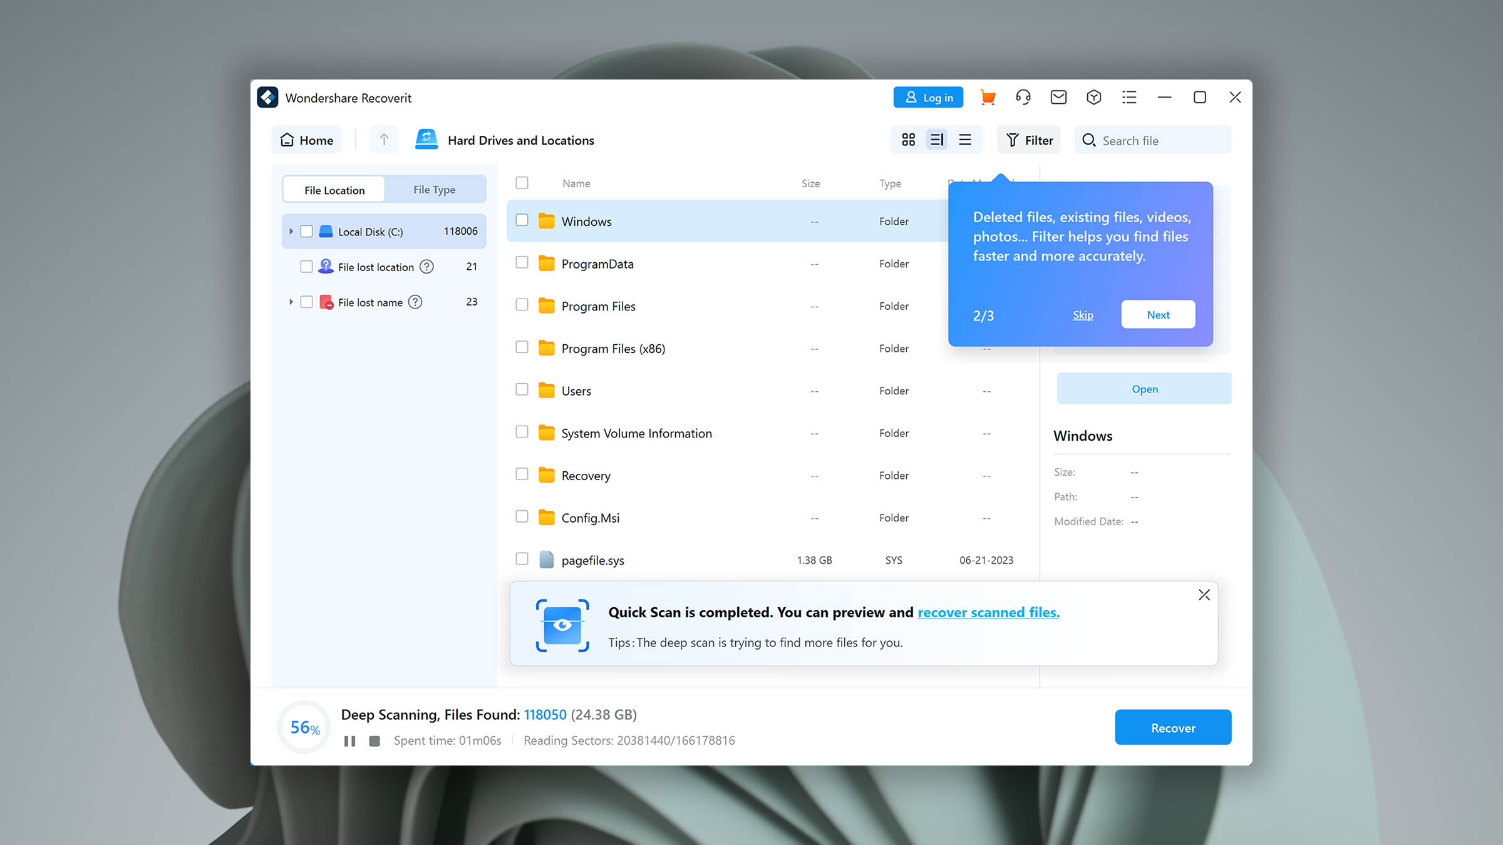Image resolution: width=1503 pixels, height=845 pixels.
Task: Click the scan eye icon in notification
Action: click(x=562, y=625)
